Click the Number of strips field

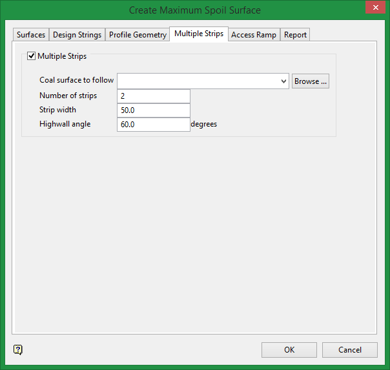pos(154,96)
